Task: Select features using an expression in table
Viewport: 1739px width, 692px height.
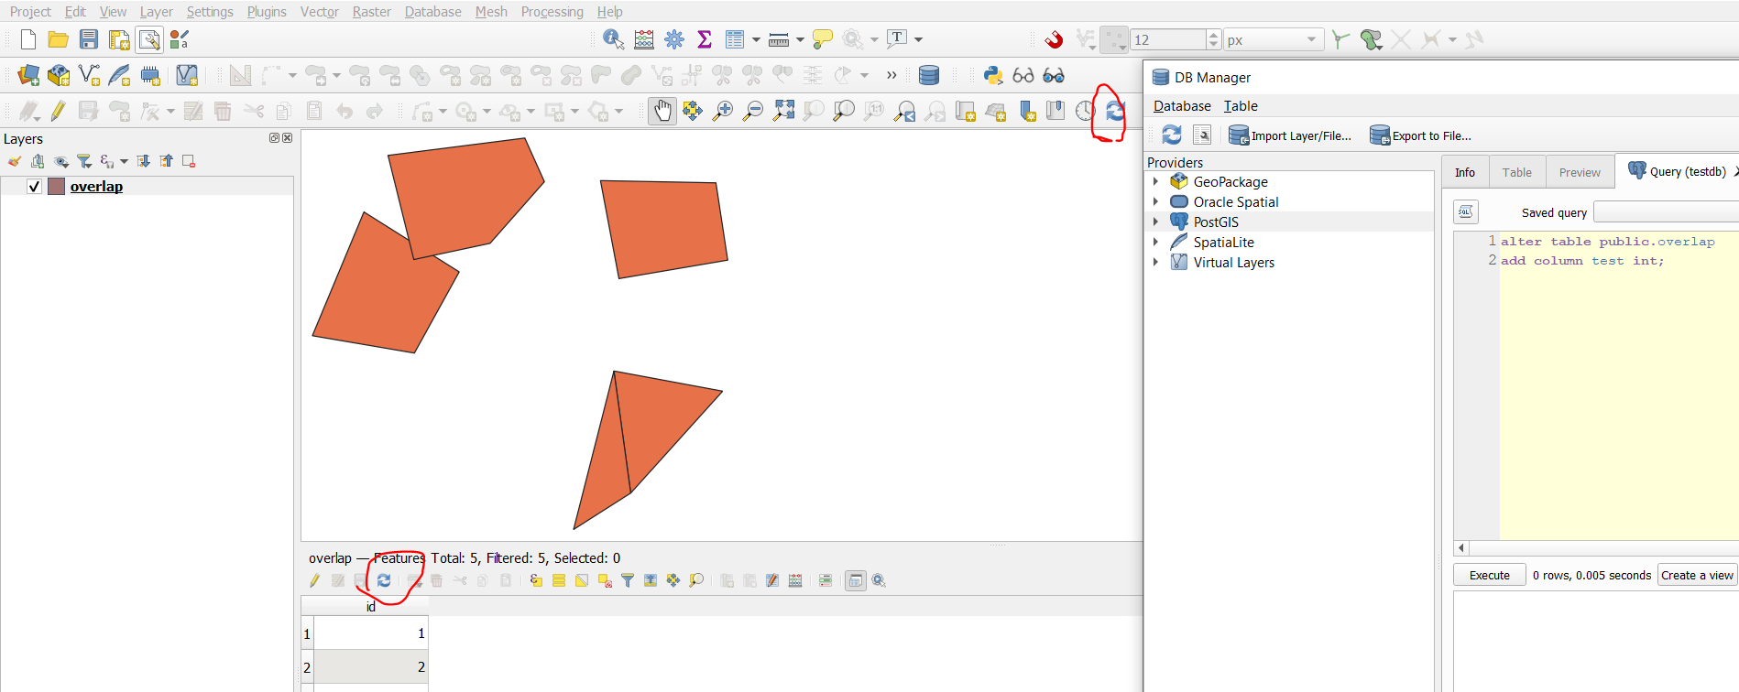Action: click(x=536, y=580)
